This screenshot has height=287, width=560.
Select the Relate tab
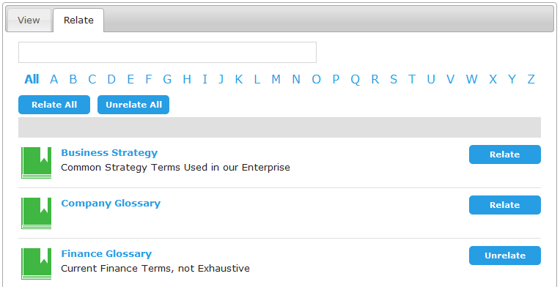pyautogui.click(x=78, y=20)
